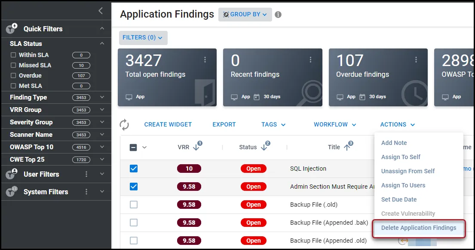Screen dimensions: 475x250
Task: Open the Recent findings card menu
Action: click(310, 60)
